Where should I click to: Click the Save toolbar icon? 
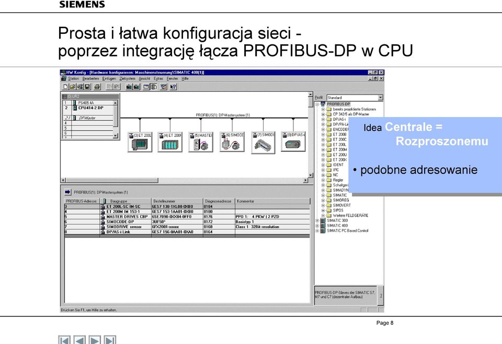click(x=87, y=87)
